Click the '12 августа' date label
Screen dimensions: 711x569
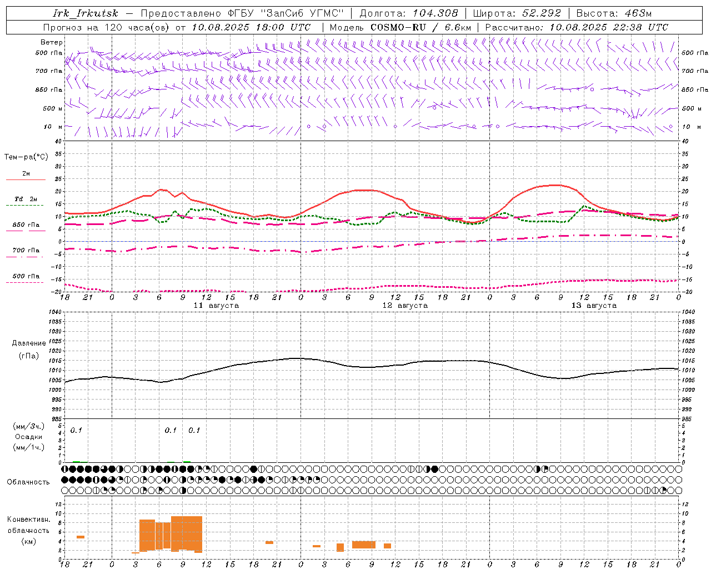point(405,306)
